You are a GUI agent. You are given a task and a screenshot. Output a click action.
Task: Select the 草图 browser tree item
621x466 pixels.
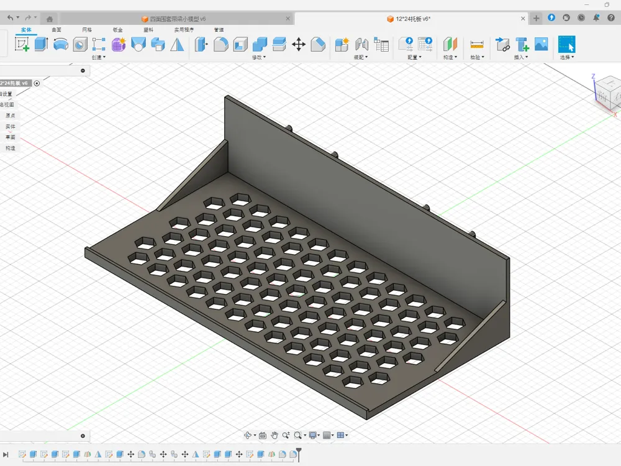(11, 137)
